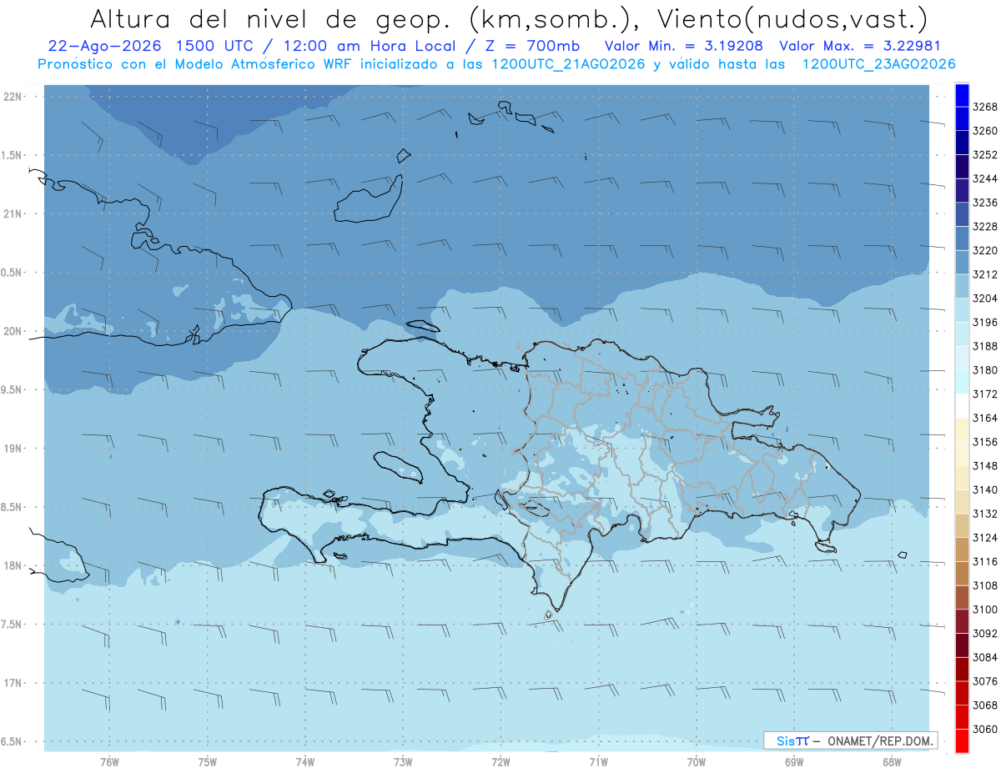Click the longitude label 76W
The image size is (1001, 773).
[109, 762]
